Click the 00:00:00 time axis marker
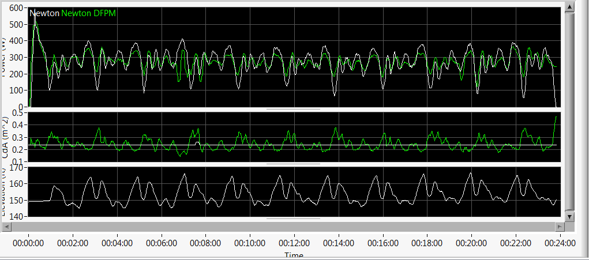The height and width of the screenshot is (260, 589). (x=28, y=244)
